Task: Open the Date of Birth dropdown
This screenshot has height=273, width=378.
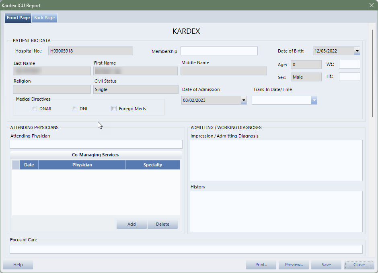Action: [357, 51]
